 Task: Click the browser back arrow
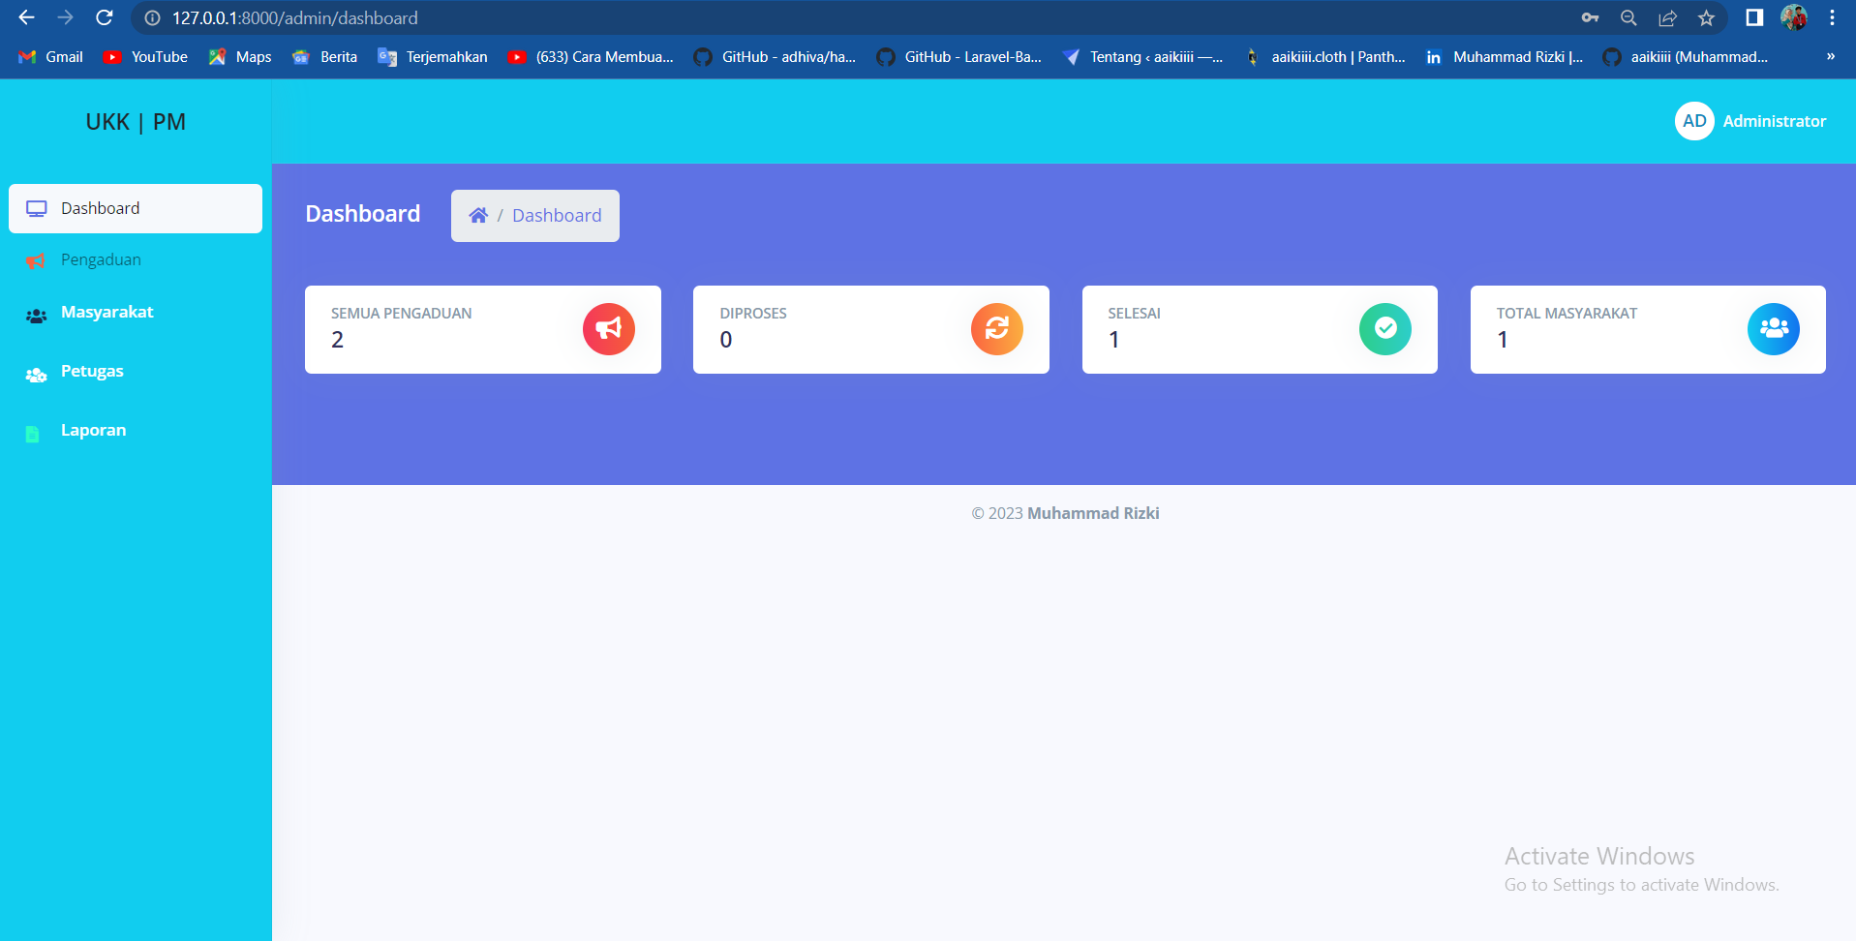point(26,17)
